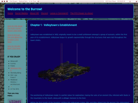Open the Home navigation link

click(10, 13)
